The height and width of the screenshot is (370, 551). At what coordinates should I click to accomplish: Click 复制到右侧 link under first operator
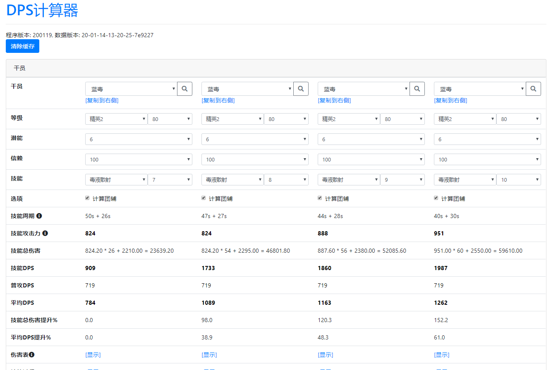click(x=102, y=100)
